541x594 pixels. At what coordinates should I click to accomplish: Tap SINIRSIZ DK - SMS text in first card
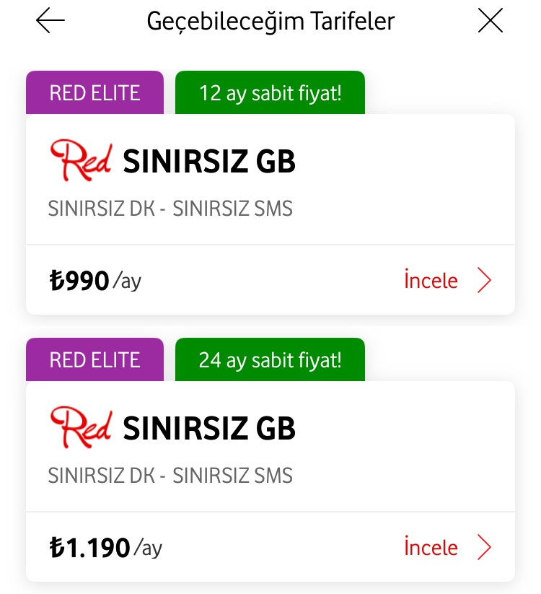pos(170,209)
